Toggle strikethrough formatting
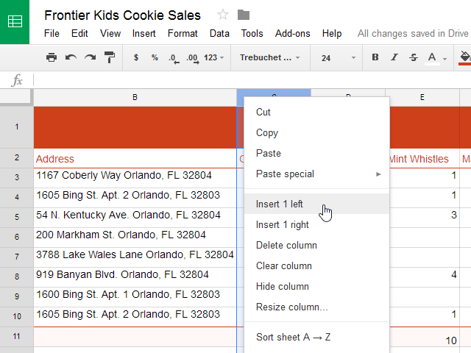This screenshot has height=353, width=471. click(x=413, y=57)
